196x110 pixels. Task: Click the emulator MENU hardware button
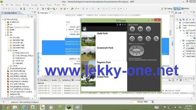(140, 39)
